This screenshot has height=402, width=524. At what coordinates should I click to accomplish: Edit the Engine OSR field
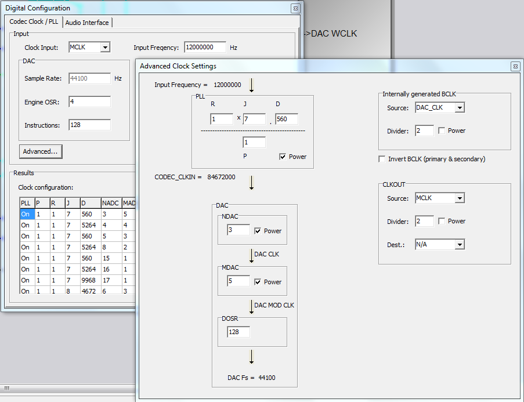(89, 102)
